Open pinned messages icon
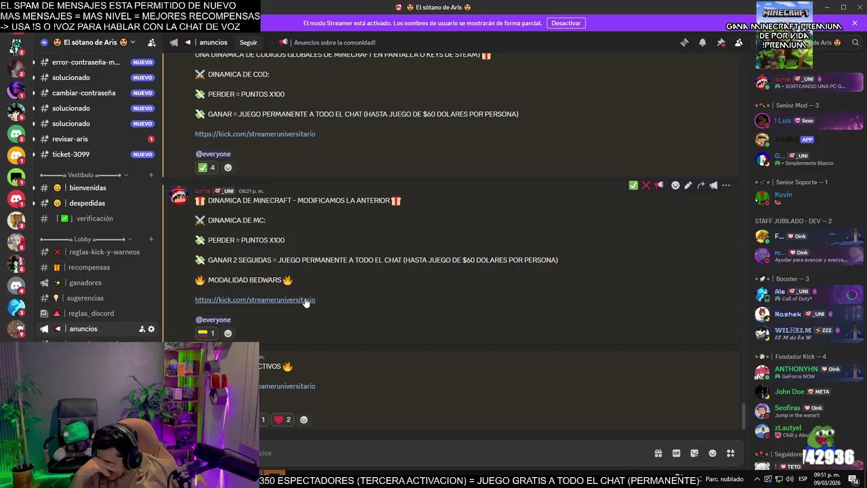 click(x=721, y=42)
